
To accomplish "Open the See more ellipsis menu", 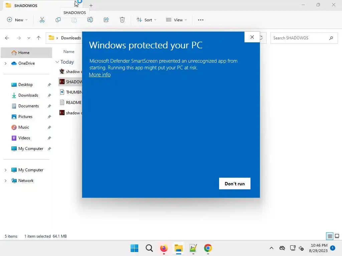I will (201, 20).
